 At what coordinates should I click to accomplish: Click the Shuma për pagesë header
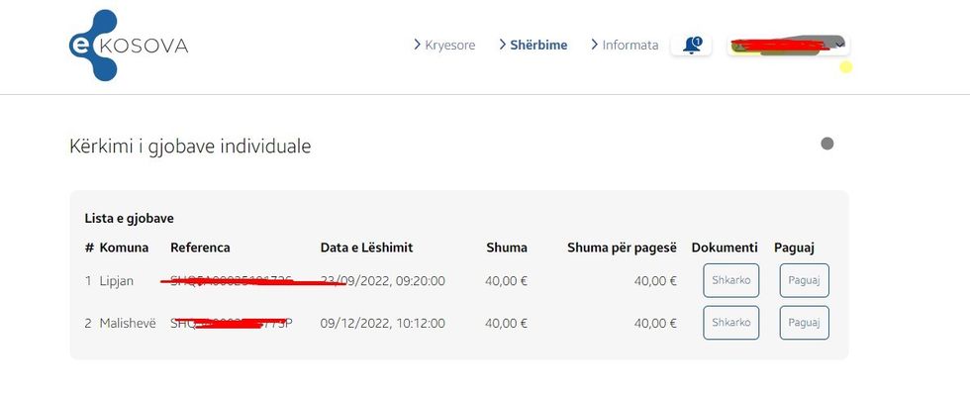(x=622, y=248)
